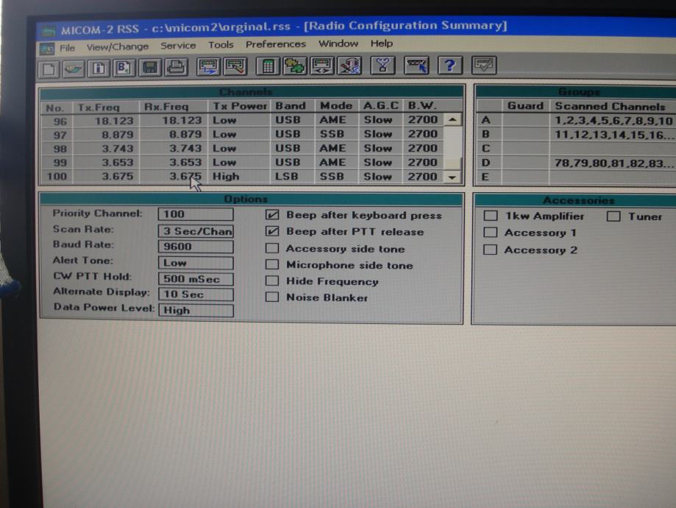Click the Baud Rate field 9600
The width and height of the screenshot is (676, 508).
pos(196,247)
